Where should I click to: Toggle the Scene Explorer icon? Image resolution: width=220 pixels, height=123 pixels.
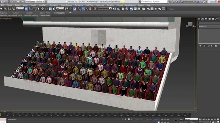(123, 9)
